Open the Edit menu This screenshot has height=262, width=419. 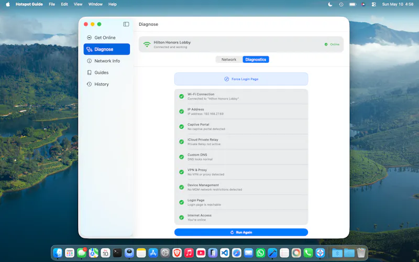(64, 4)
